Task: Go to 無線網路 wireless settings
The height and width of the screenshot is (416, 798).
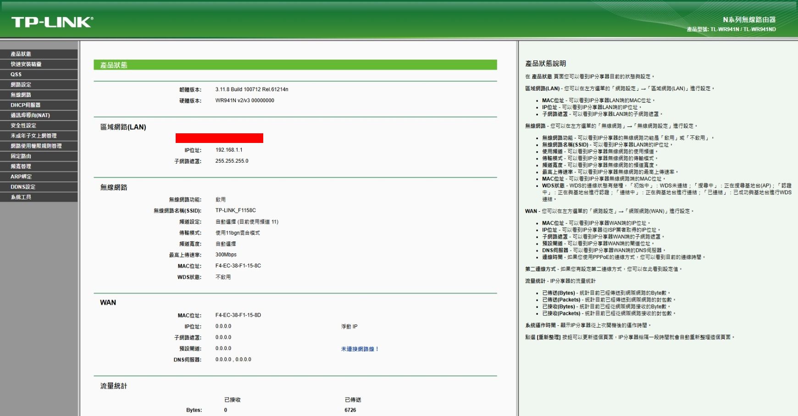Action: pos(20,95)
